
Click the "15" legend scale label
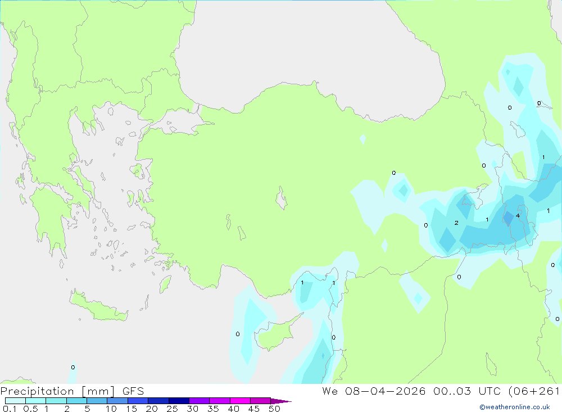(132, 409)
